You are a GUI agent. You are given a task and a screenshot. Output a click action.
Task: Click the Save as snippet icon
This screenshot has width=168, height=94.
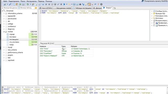77,4
